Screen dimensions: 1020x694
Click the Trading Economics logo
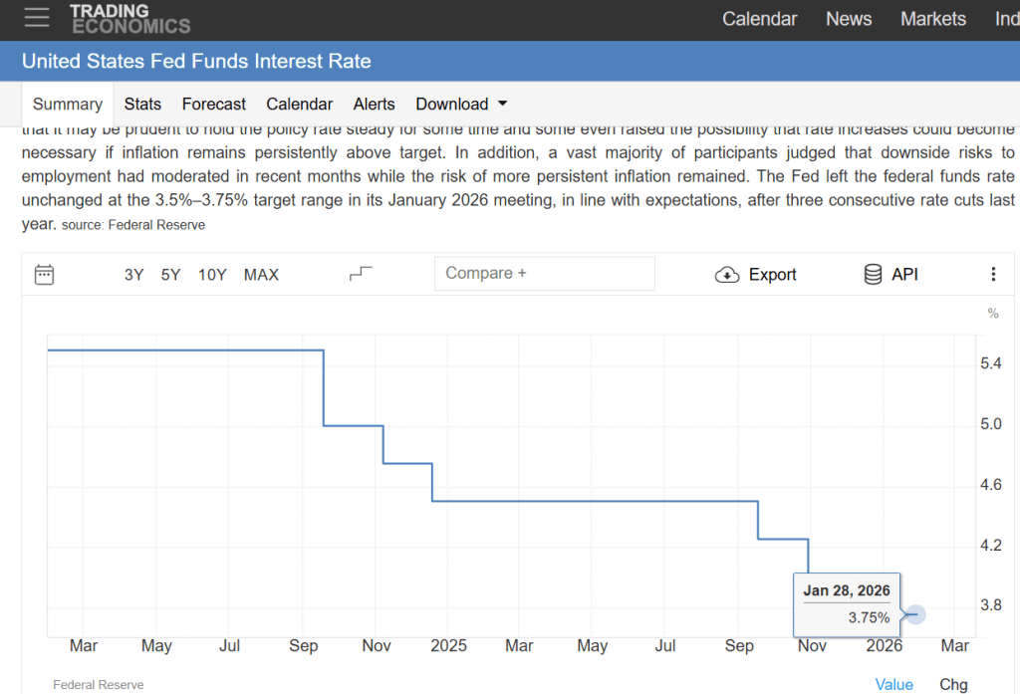click(129, 18)
